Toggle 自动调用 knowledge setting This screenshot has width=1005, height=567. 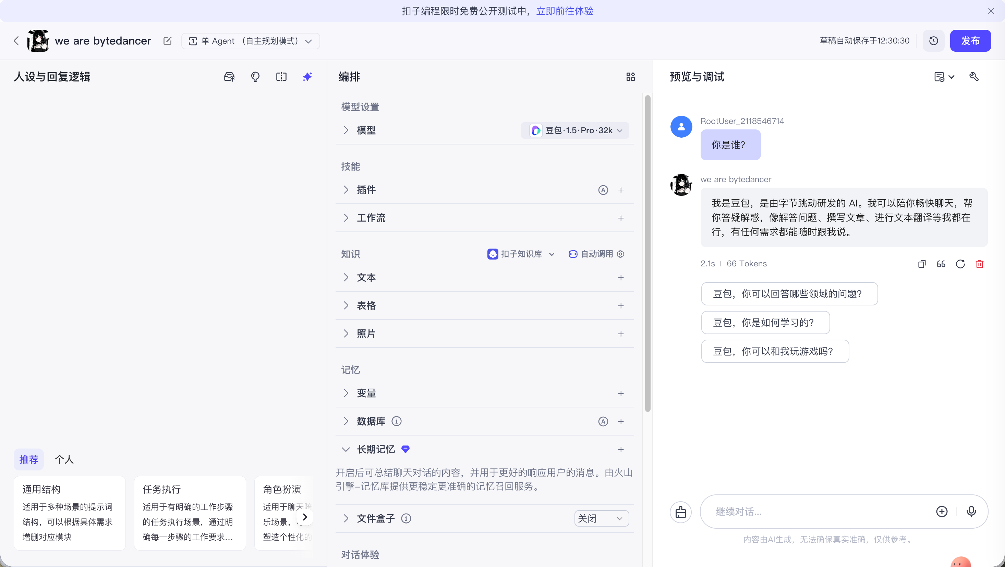point(596,254)
